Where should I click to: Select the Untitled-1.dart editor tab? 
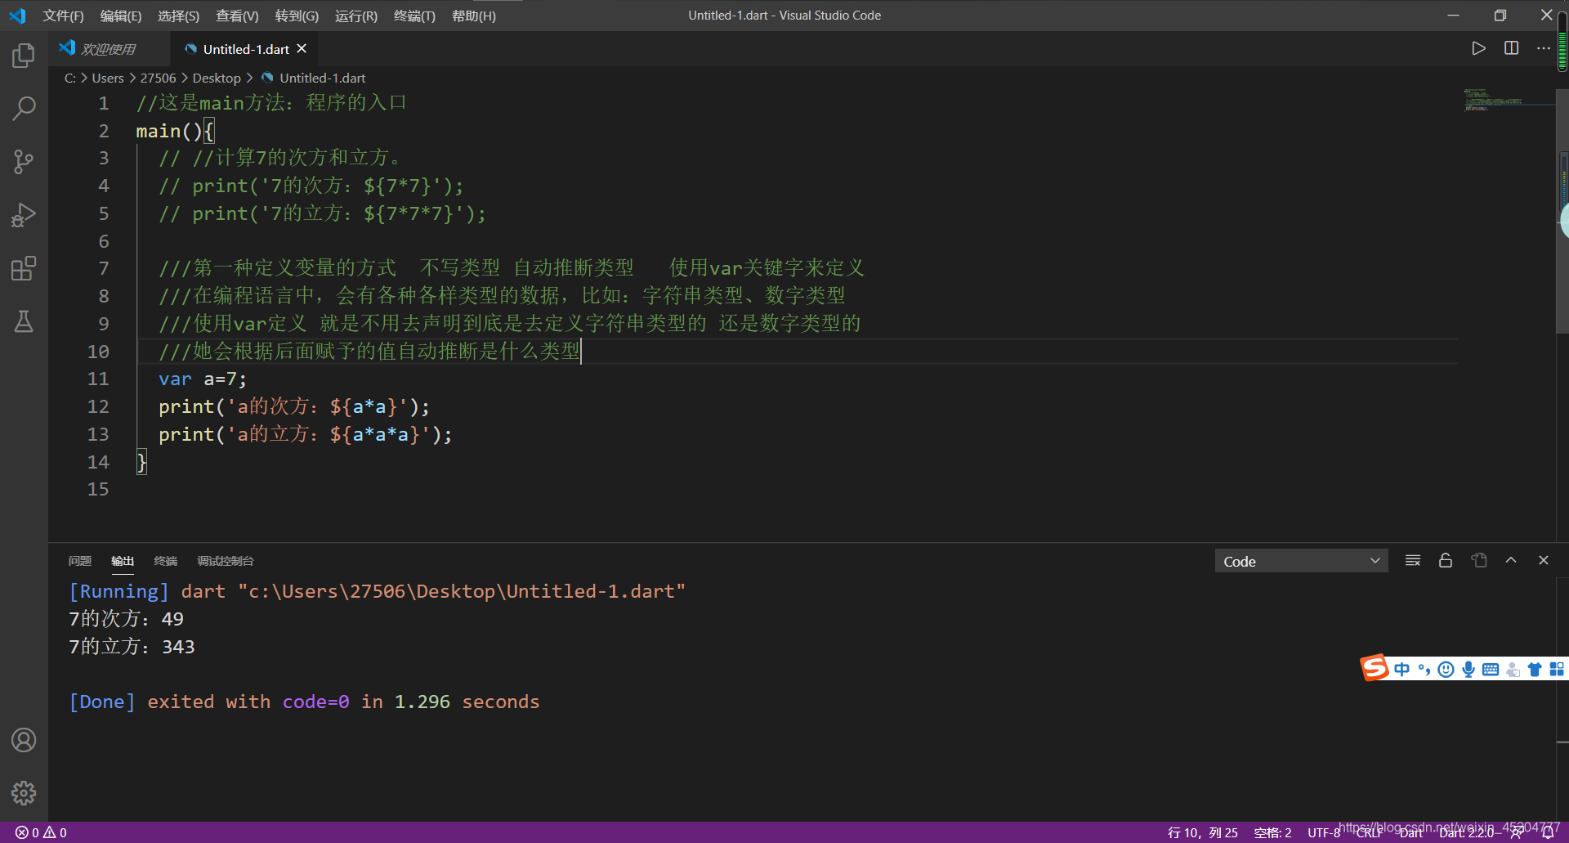(x=245, y=49)
